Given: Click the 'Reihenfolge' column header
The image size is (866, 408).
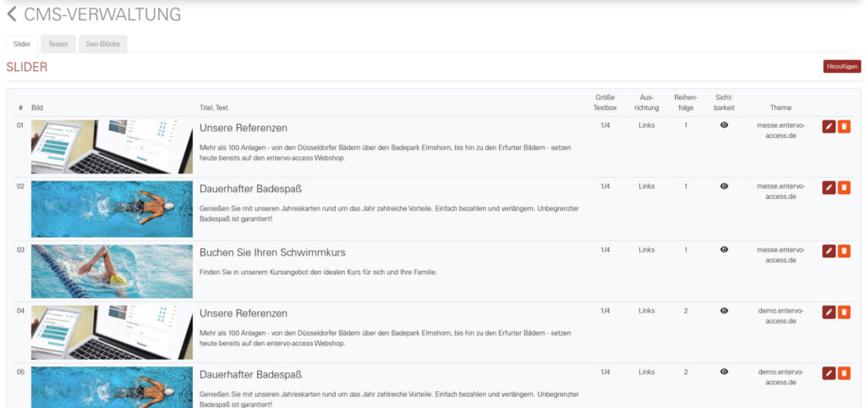Looking at the screenshot, I should point(686,102).
